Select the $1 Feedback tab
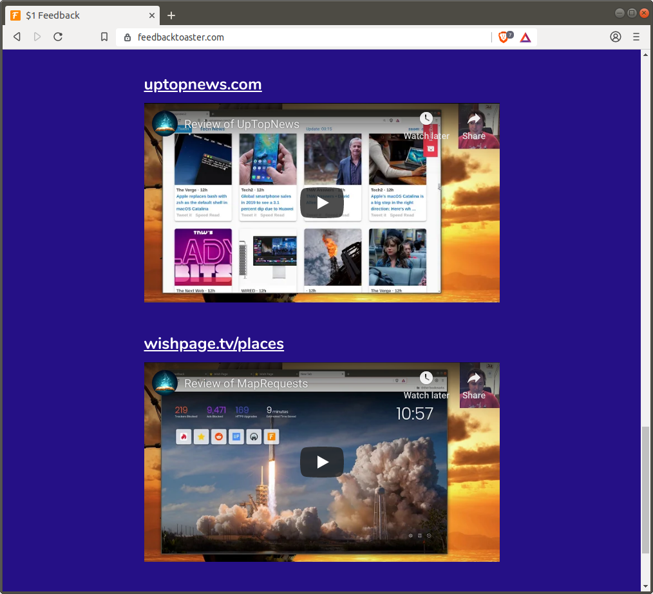Image resolution: width=653 pixels, height=594 pixels. pyautogui.click(x=82, y=15)
